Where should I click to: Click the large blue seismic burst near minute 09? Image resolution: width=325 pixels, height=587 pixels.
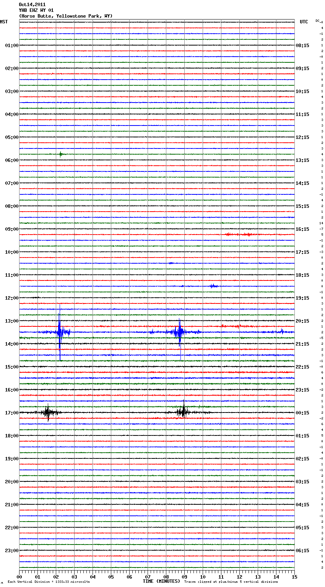coord(180,332)
